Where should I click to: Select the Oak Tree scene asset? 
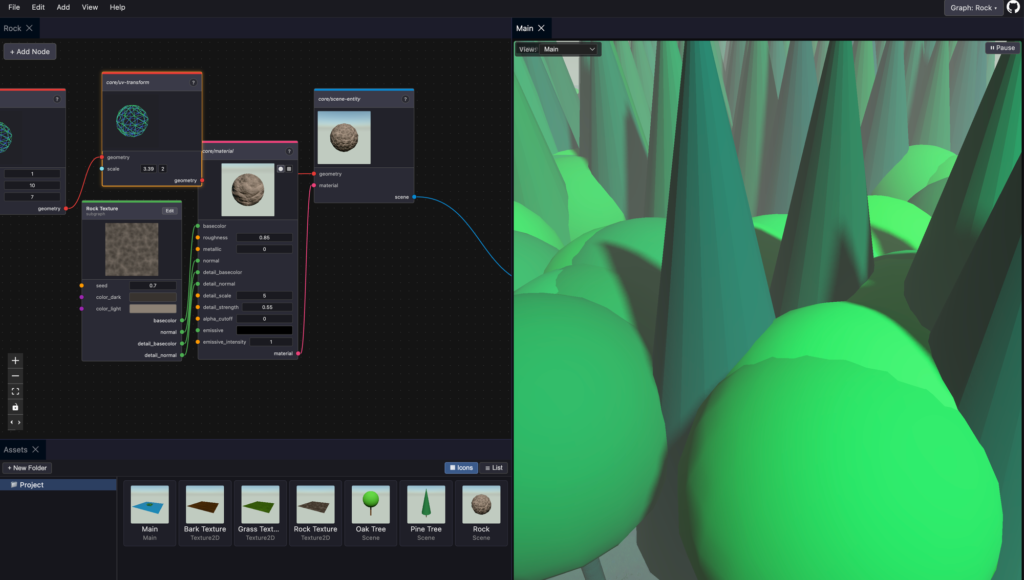tap(371, 513)
